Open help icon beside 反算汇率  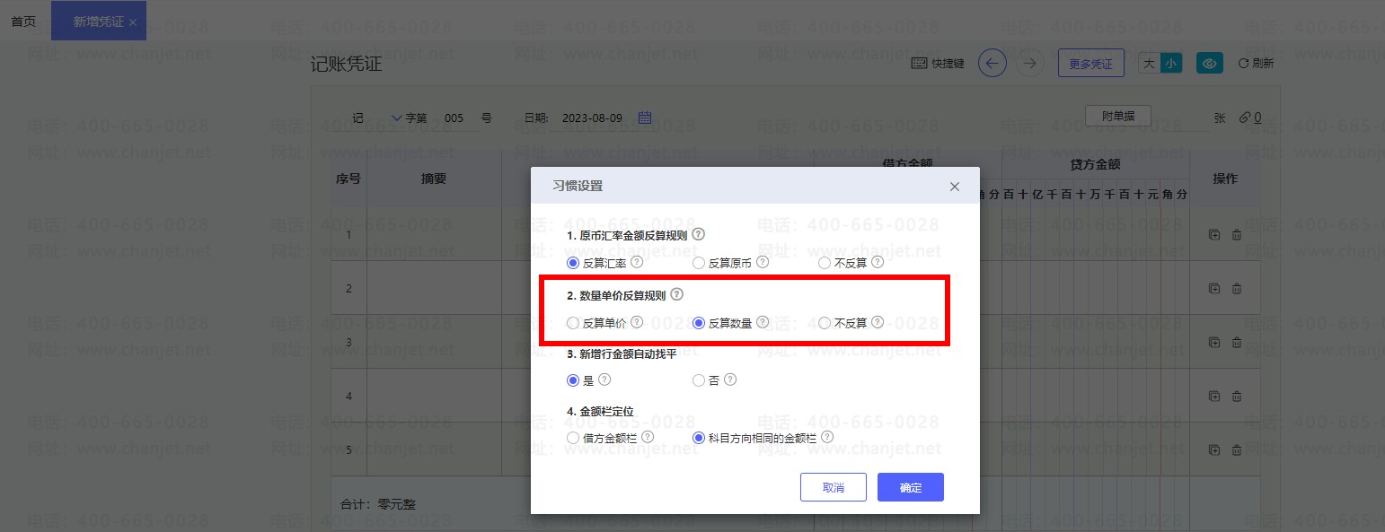pos(637,262)
